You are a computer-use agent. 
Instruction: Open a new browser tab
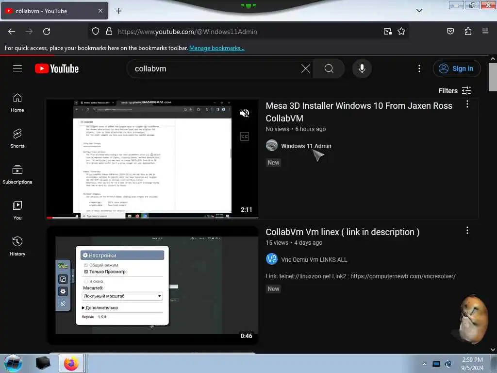118,11
